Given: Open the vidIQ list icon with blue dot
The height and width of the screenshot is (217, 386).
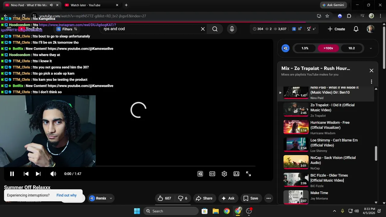Looking at the screenshot, I should [x=300, y=29].
